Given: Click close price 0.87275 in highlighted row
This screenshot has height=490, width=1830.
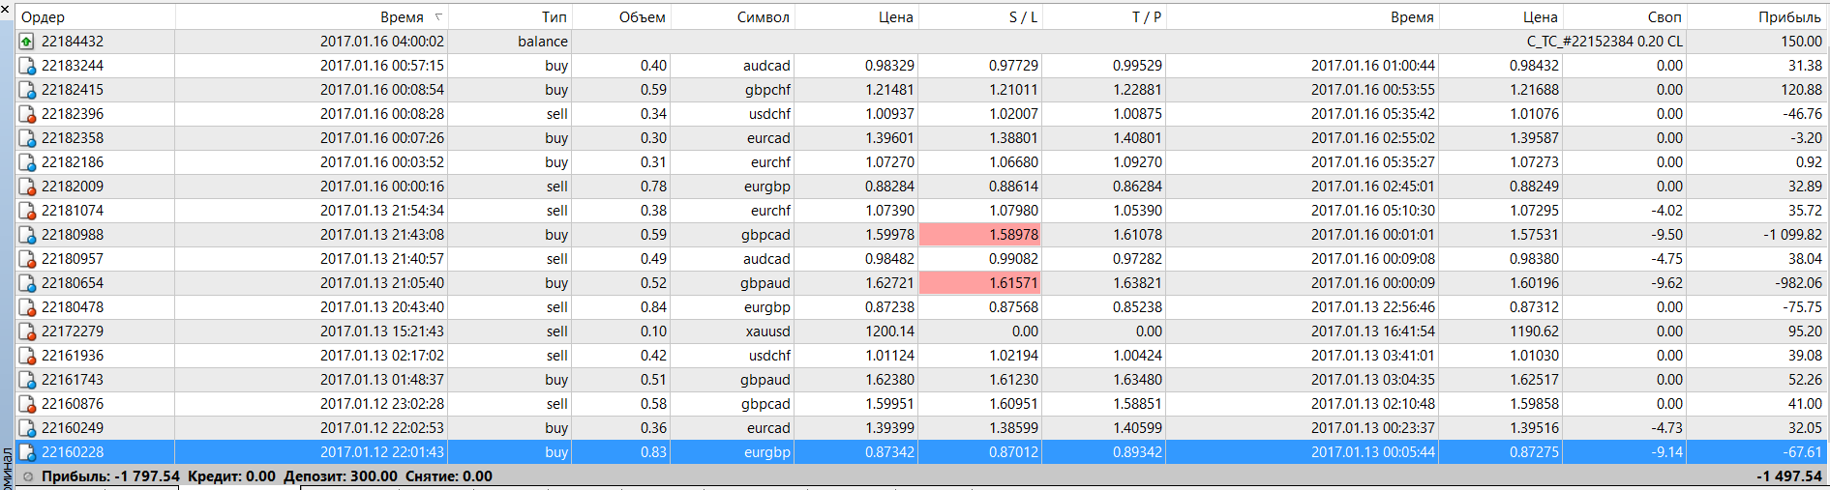Looking at the screenshot, I should 1534,452.
